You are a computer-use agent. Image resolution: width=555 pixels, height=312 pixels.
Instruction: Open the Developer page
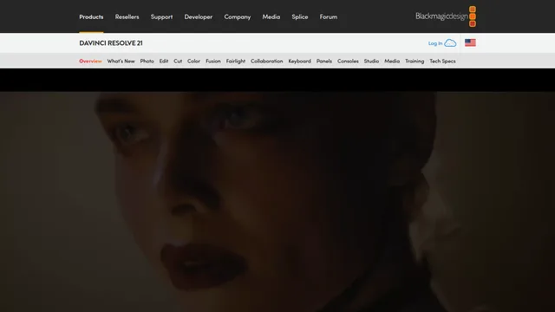pyautogui.click(x=199, y=17)
